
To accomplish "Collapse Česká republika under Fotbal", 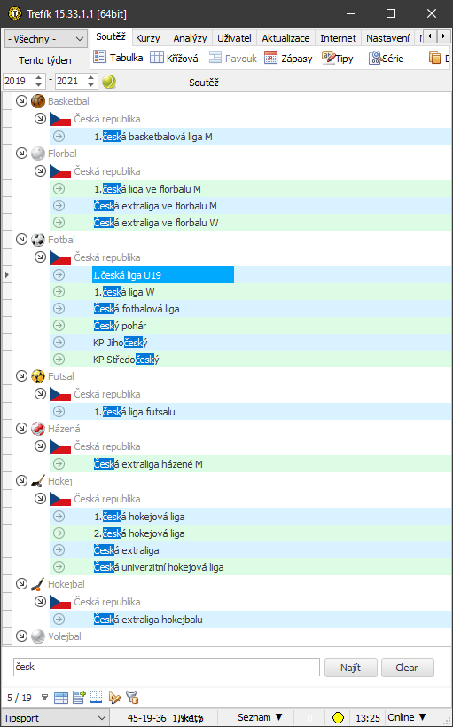I will coord(40,257).
